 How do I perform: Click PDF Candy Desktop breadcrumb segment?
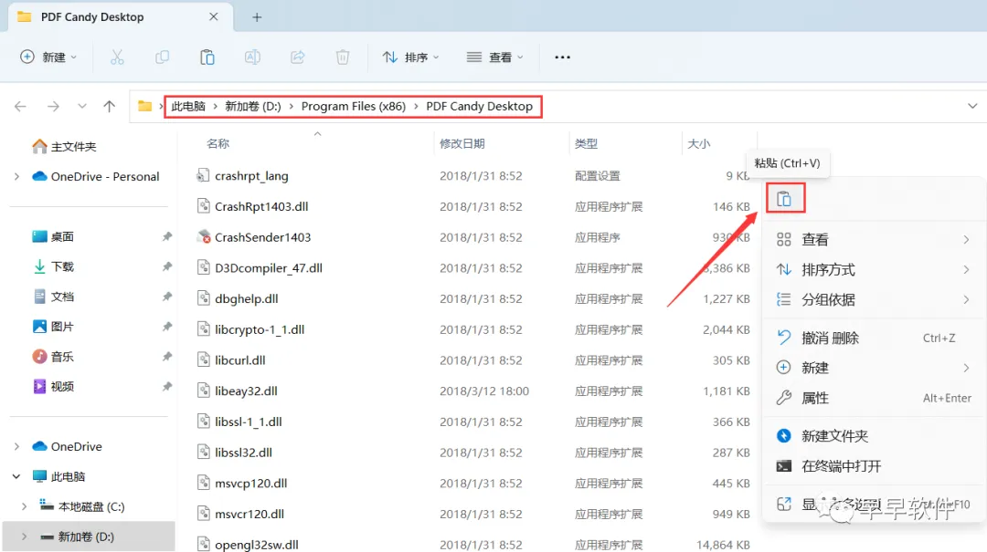pos(480,106)
